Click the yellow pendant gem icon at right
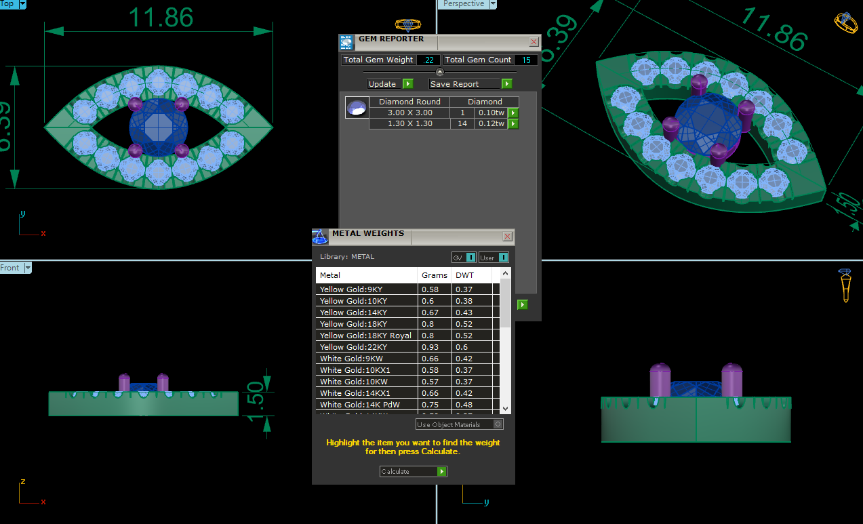Viewport: 863px width, 524px height. [845, 285]
